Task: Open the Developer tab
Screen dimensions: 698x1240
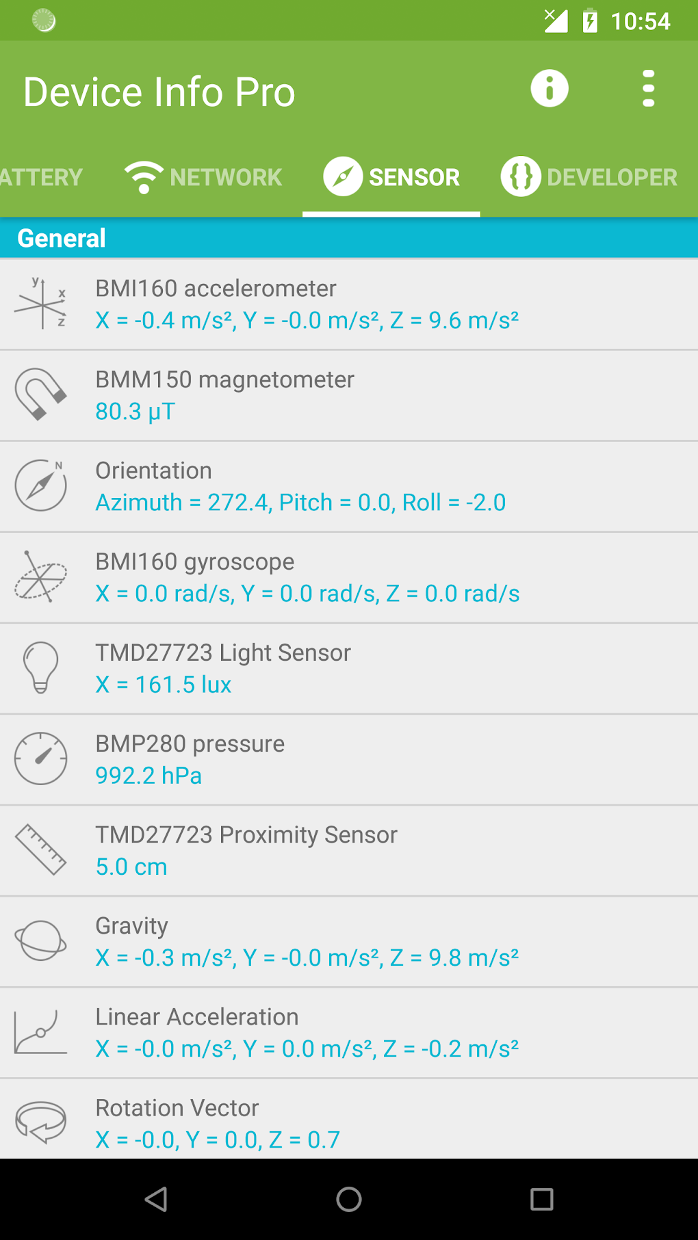Action: pyautogui.click(x=589, y=177)
